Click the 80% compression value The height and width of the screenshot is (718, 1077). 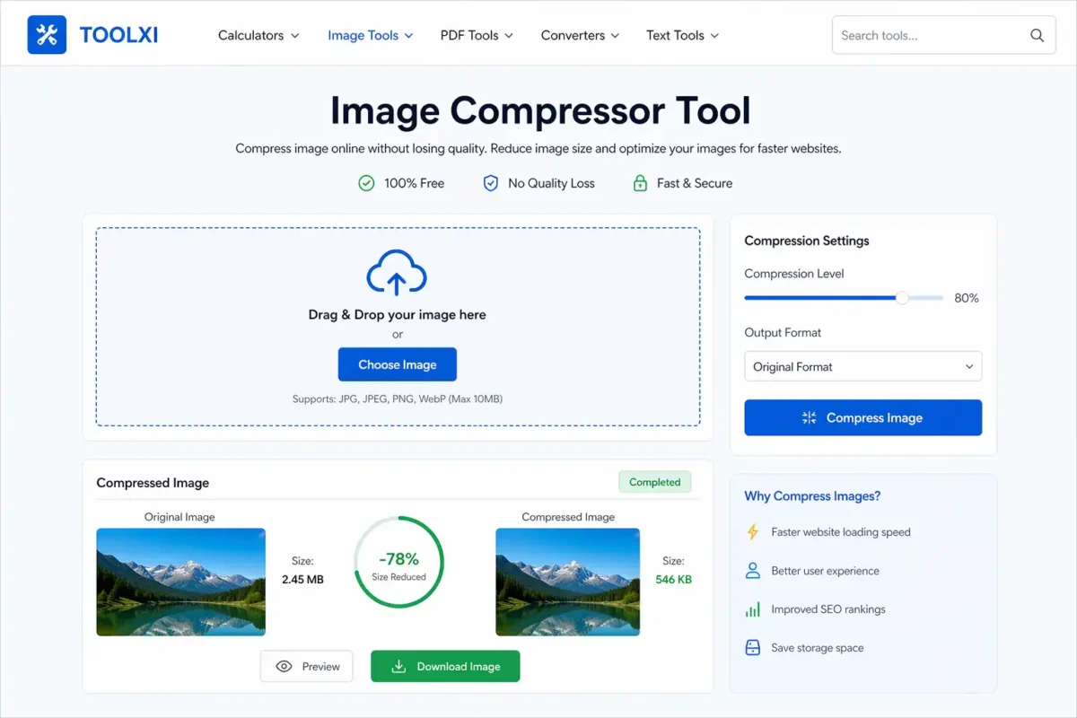click(967, 298)
